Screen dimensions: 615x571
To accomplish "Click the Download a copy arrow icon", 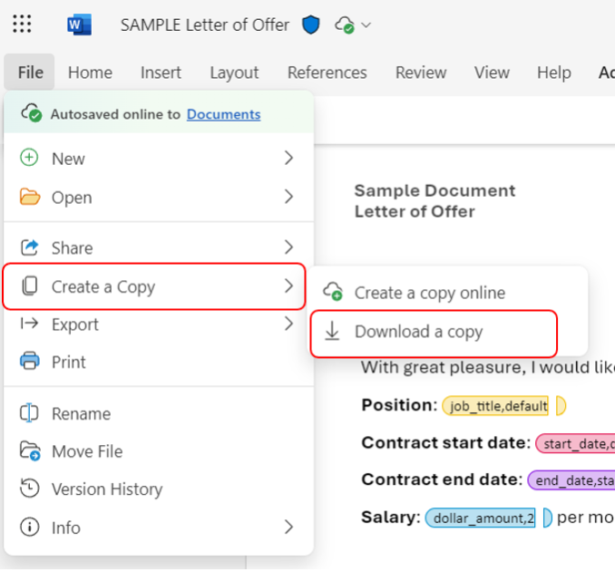I will (x=333, y=332).
